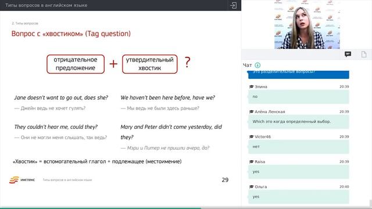The width and height of the screenshot is (372, 209).
Task: Click sentence "Mary and Peter didn't come yesterday"
Action: click(167, 127)
